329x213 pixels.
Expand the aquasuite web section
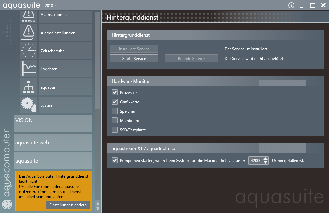point(53,142)
